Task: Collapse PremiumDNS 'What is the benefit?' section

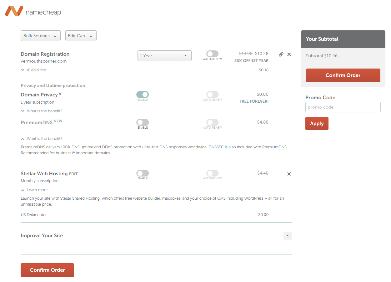Action: pos(23,139)
